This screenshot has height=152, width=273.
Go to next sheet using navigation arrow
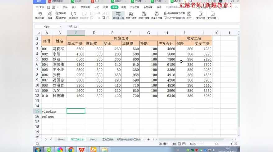46,139
